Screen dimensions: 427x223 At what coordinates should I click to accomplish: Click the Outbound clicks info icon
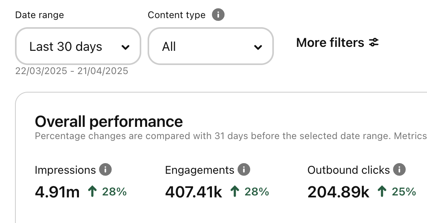click(399, 170)
